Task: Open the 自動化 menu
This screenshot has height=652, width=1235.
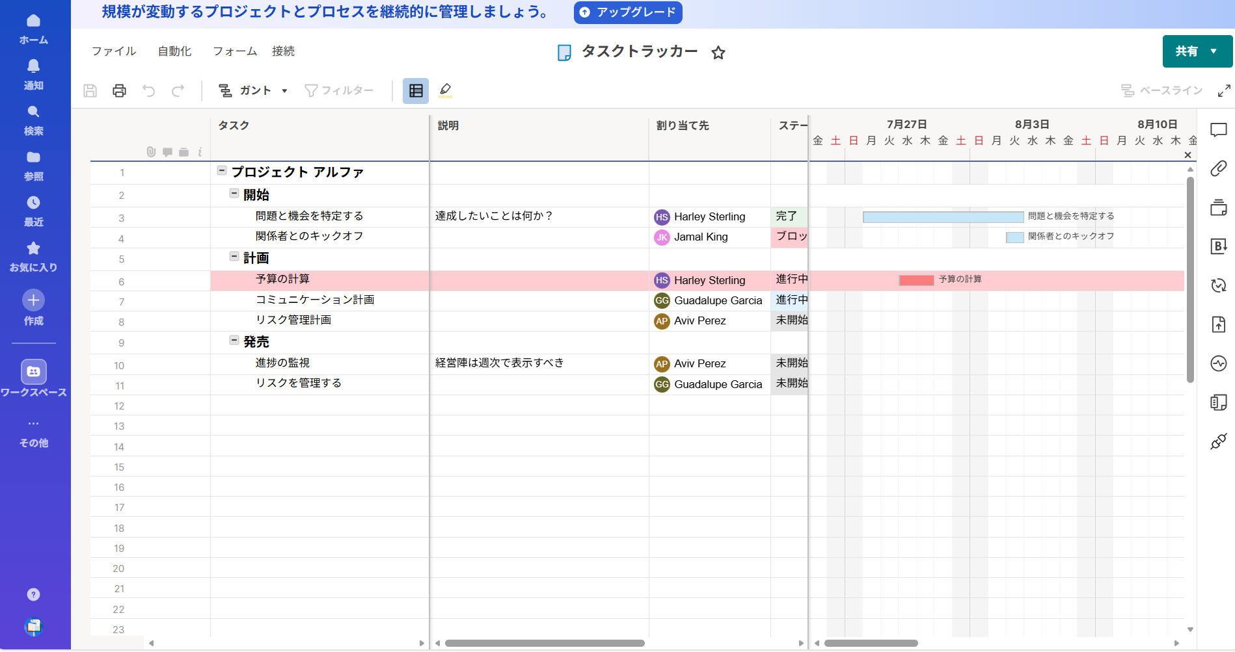Action: pos(173,51)
